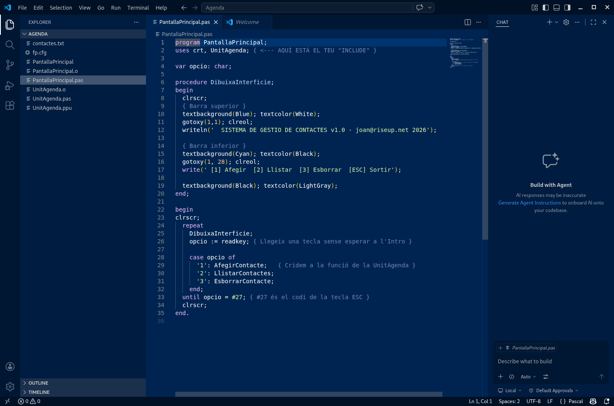Expand the OUTLINE section
Screen dimensions: 614x406
(38, 383)
